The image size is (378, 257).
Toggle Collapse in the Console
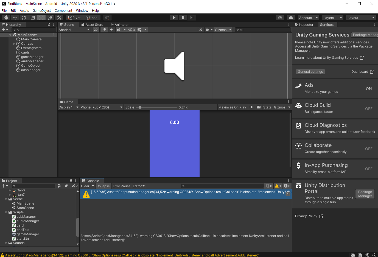tap(103, 186)
